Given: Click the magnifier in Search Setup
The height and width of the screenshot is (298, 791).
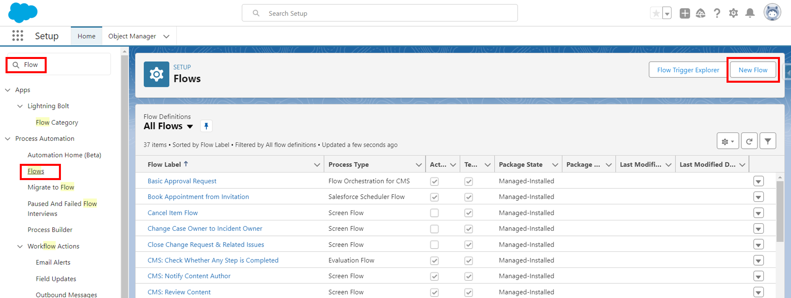Looking at the screenshot, I should [256, 13].
